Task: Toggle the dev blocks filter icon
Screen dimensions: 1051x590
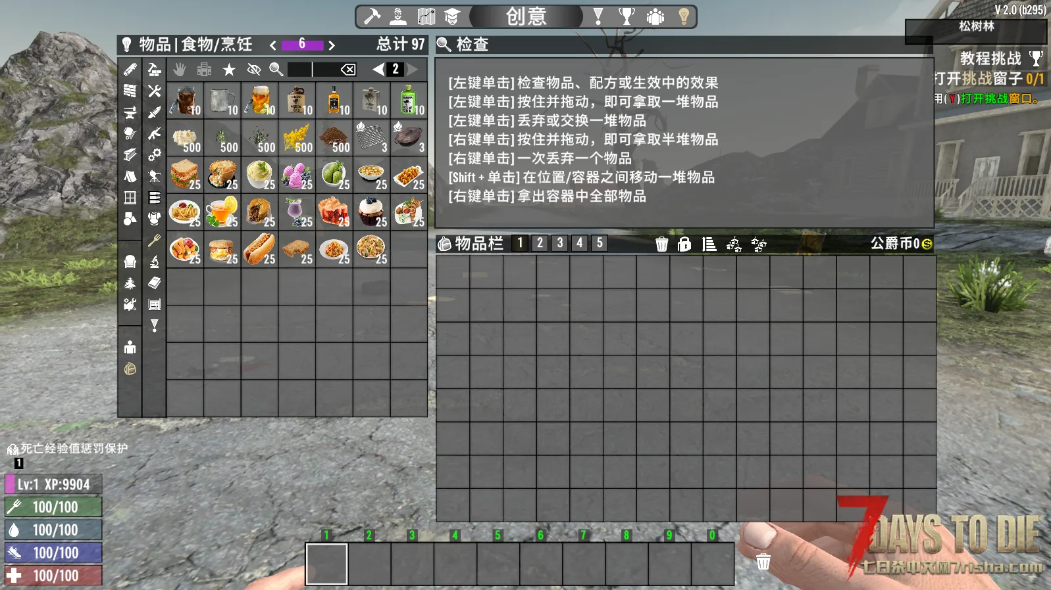Action: click(204, 69)
